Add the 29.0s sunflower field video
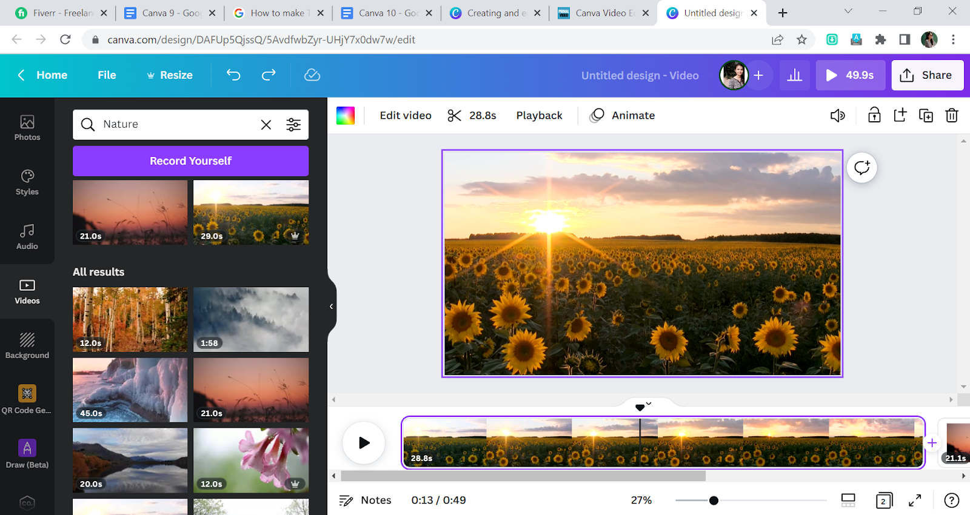 (251, 213)
